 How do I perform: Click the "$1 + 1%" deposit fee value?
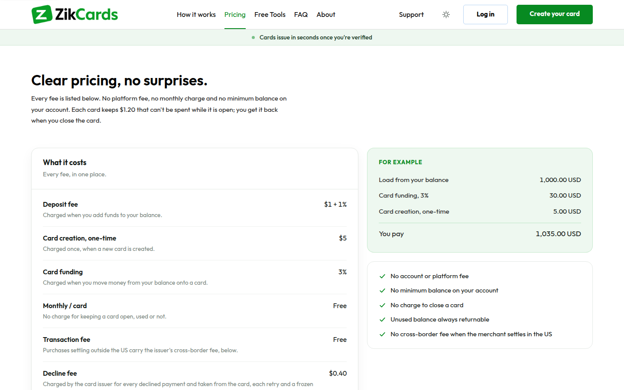(335, 205)
